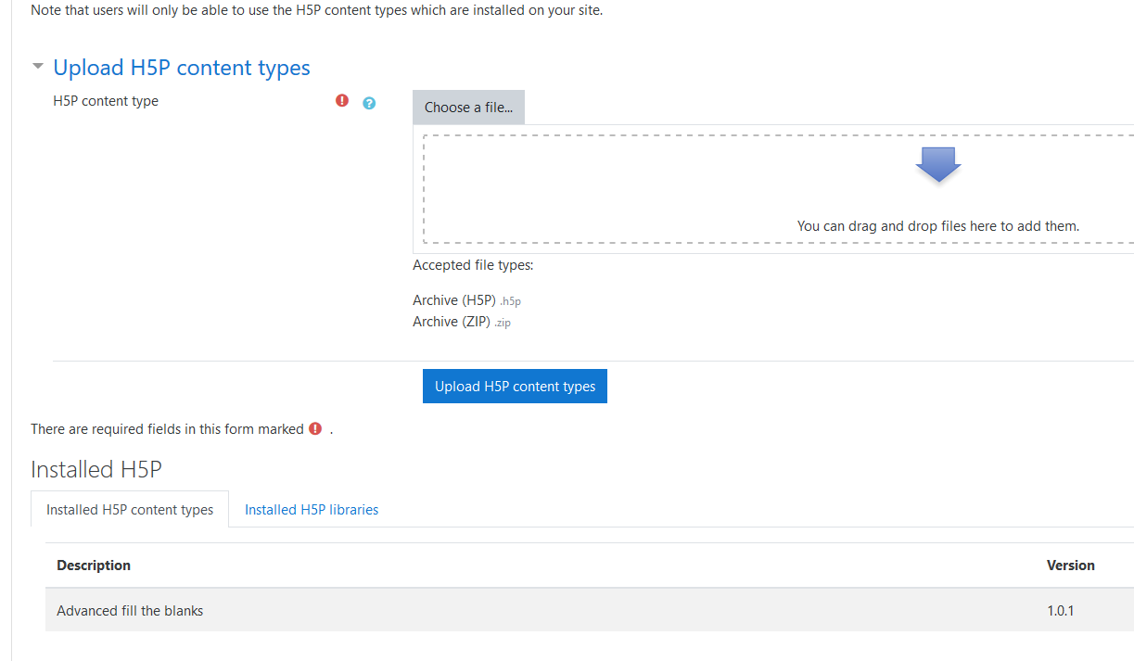Click the drag and drop files area
This screenshot has height=661, width=1134.
(x=778, y=189)
